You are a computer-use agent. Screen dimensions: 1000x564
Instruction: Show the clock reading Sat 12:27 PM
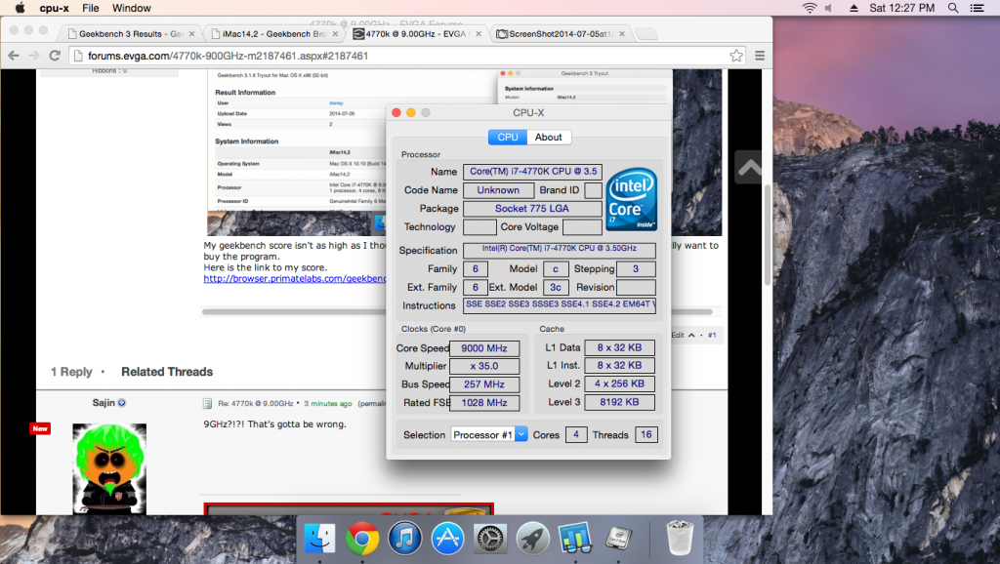pos(901,8)
